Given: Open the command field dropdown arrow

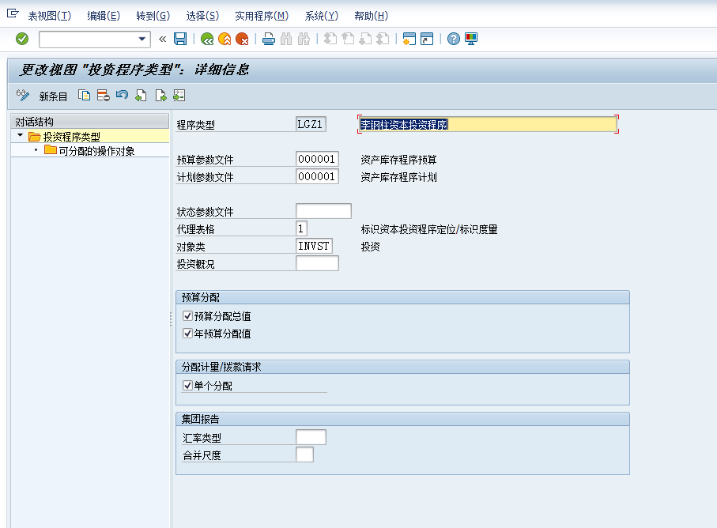Looking at the screenshot, I should [x=140, y=37].
